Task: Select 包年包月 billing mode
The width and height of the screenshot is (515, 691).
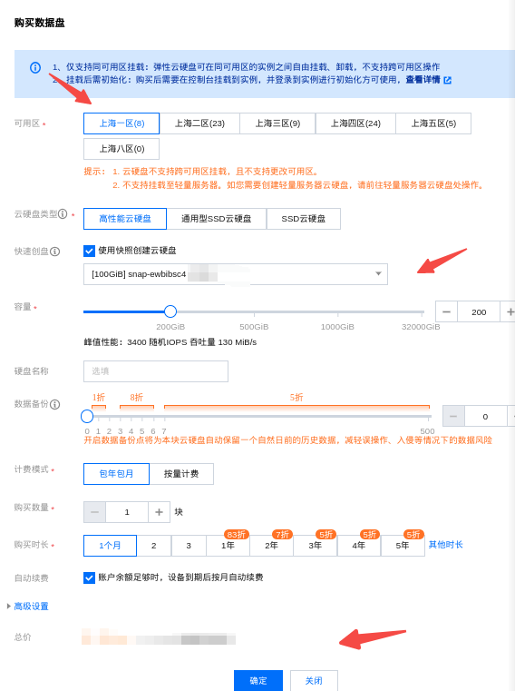Action: pyautogui.click(x=116, y=474)
